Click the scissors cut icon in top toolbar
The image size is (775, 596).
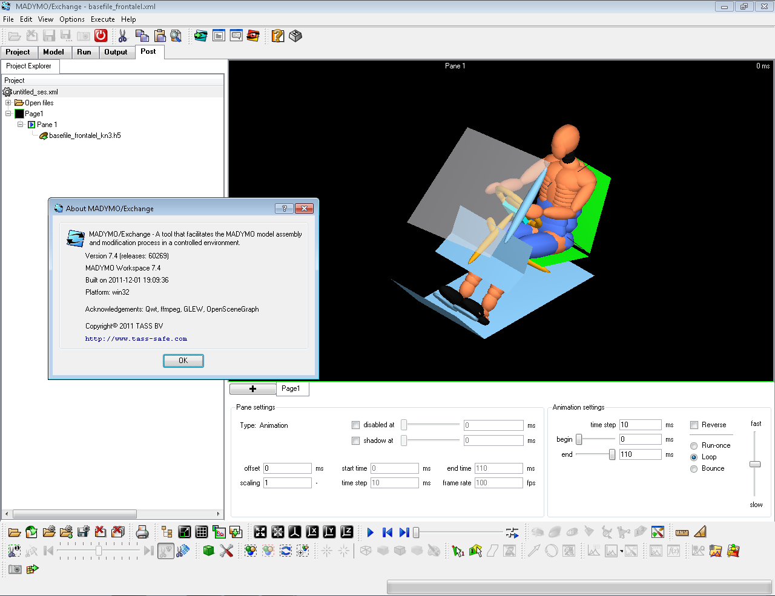pyautogui.click(x=123, y=36)
